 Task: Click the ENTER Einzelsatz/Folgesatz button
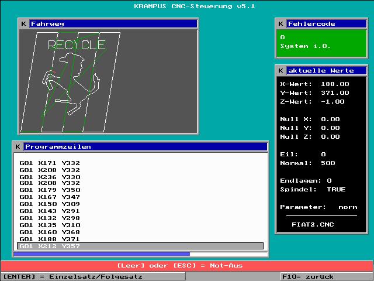point(93,277)
